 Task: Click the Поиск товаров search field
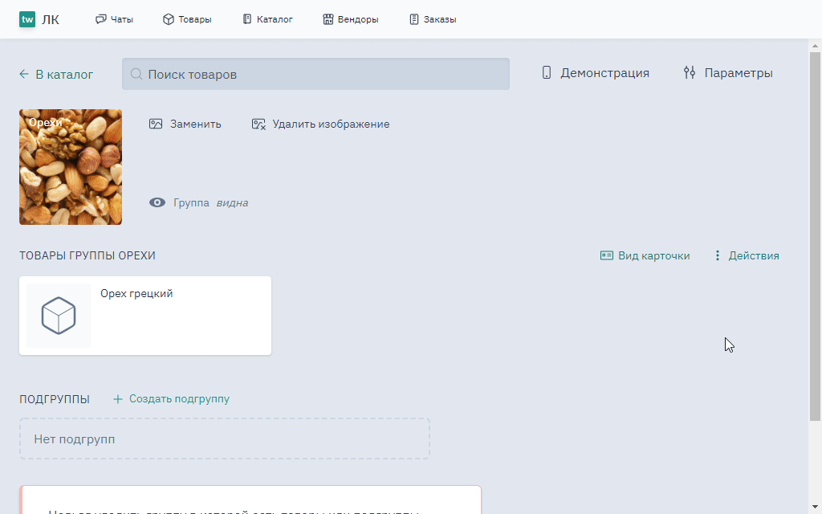321,74
